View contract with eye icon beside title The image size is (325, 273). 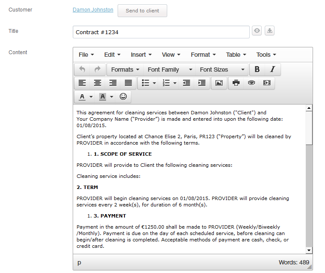[x=257, y=31]
